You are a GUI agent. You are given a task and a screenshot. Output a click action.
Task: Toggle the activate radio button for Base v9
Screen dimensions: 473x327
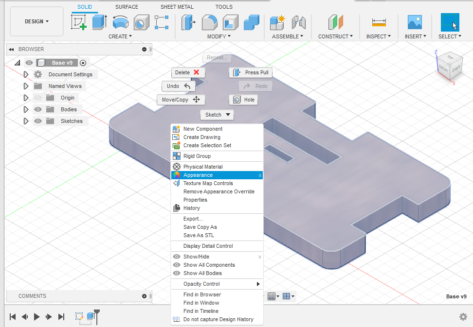point(83,63)
